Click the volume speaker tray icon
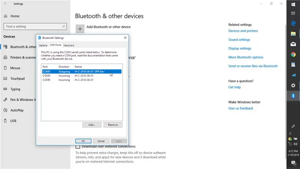The image size is (300, 169). [295, 144]
